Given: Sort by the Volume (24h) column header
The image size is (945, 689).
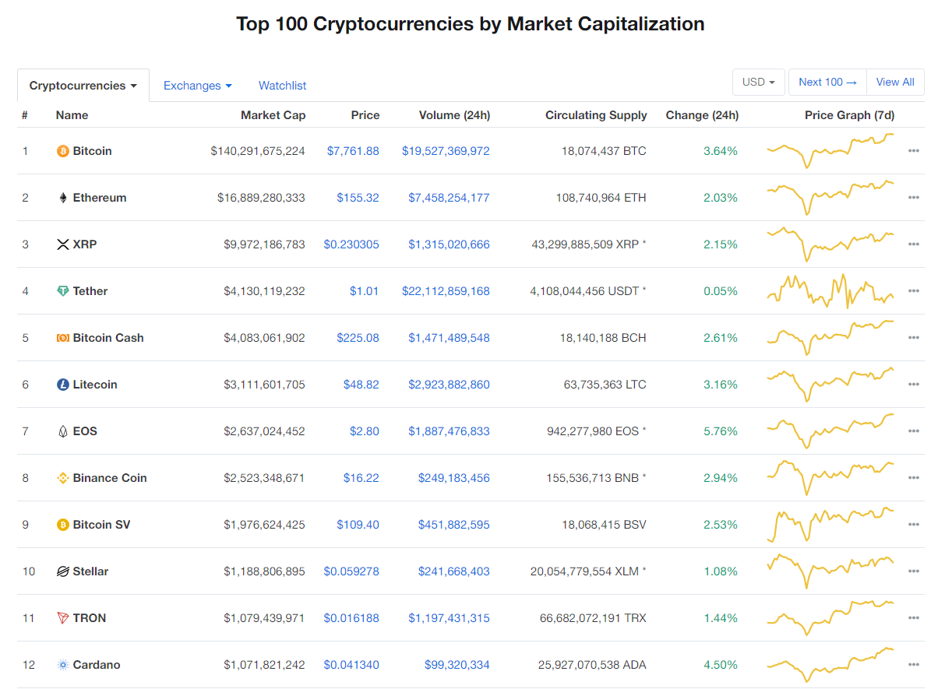Looking at the screenshot, I should pyautogui.click(x=454, y=115).
